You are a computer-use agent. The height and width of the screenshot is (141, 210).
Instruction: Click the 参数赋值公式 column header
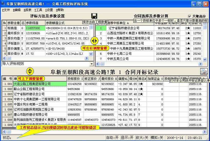67,23
